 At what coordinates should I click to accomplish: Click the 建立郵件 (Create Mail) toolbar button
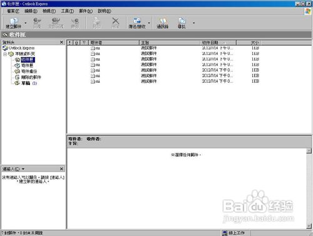coord(14,23)
